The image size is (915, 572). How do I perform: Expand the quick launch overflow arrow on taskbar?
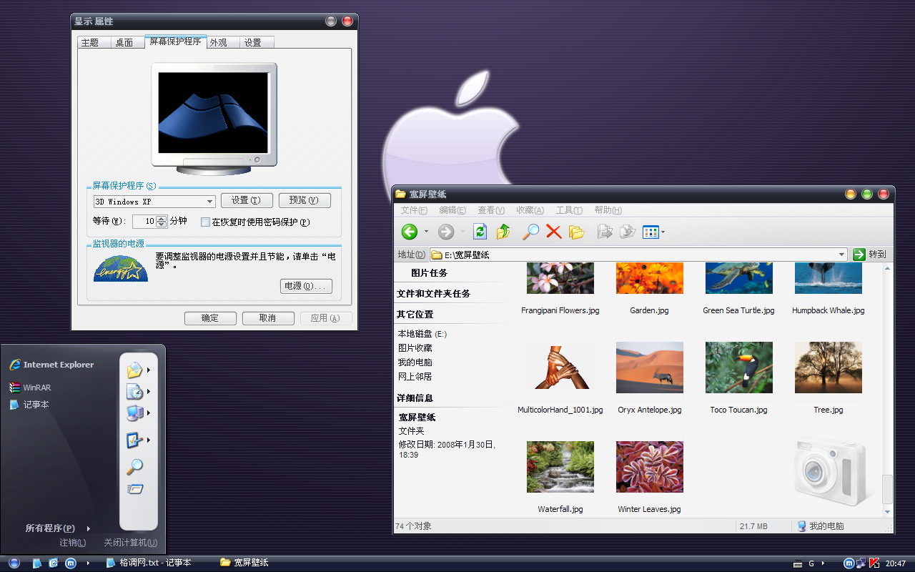pos(88,563)
